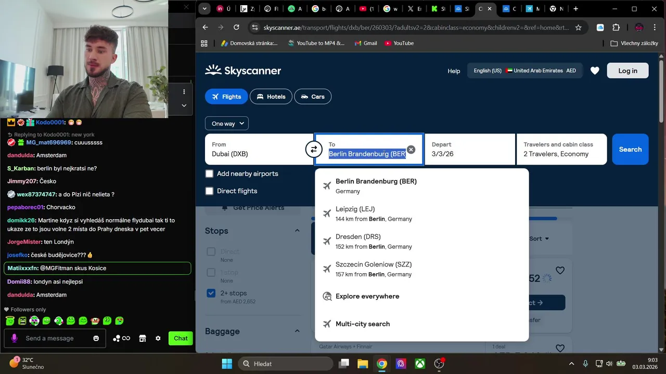Clear the Berlin destination with the X icon
Screen dimensions: 666x374
pyautogui.click(x=411, y=150)
